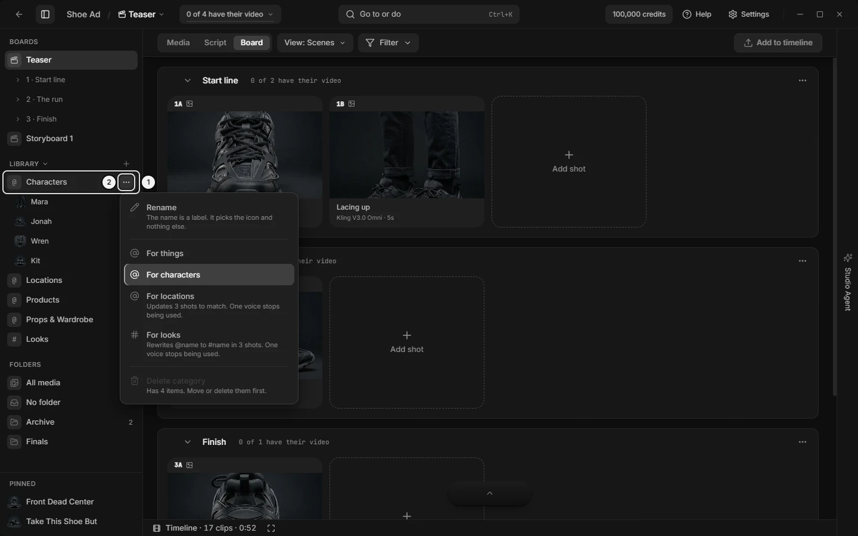Expand the 1 · Start line tree item
This screenshot has width=858, height=536.
[18, 80]
